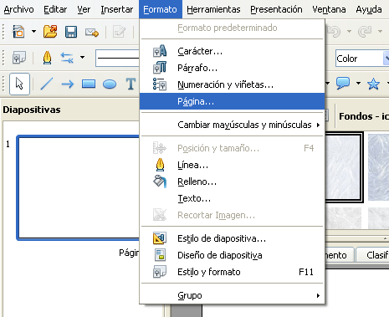Close the Formato menu
This screenshot has width=389, height=317.
pos(161,9)
